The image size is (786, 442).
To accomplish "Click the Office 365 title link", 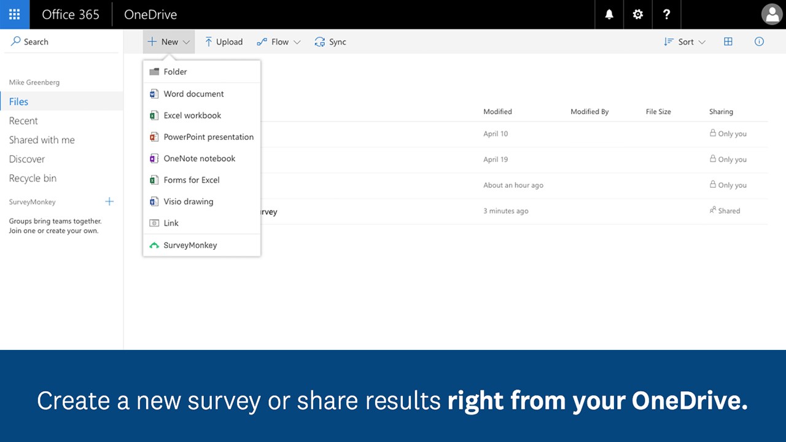I will (x=71, y=15).
